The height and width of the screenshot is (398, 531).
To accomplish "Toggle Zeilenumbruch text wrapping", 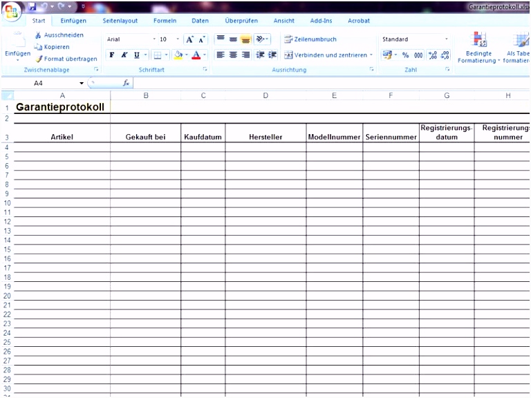I will click(310, 39).
